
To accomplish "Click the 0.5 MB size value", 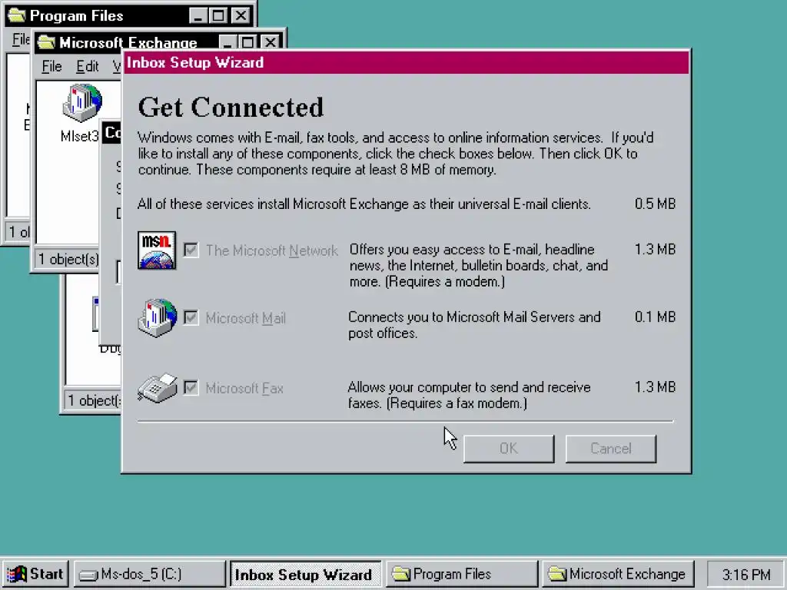I will point(655,204).
